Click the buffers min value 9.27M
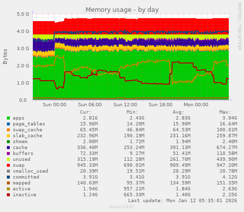244x212 pixels. coord(137,153)
